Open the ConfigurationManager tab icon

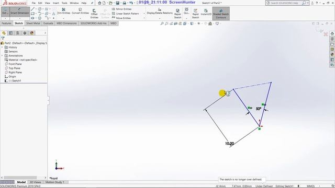point(18,33)
